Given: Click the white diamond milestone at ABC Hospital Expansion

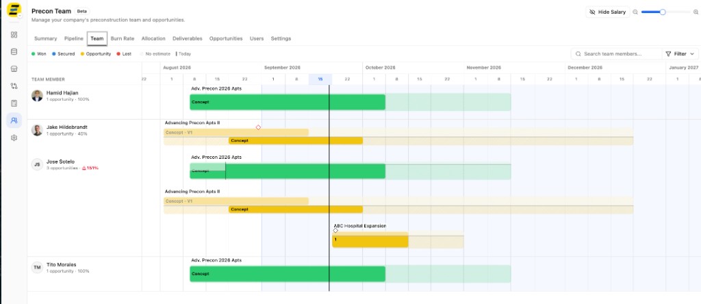Looking at the screenshot, I should (335, 230).
